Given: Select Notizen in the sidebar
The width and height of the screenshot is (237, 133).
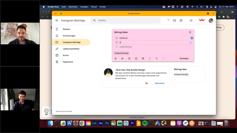Looking at the screenshot, I should [x=71, y=29].
